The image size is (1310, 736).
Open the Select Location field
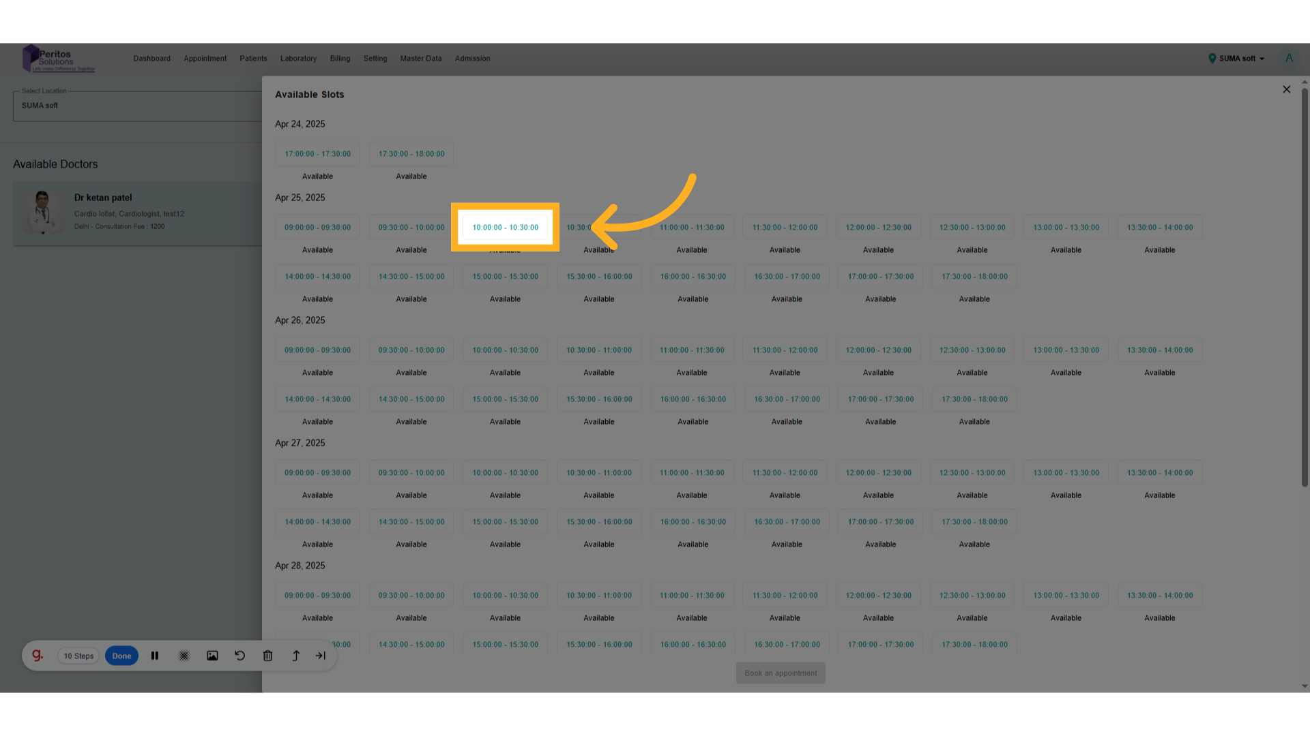point(136,106)
